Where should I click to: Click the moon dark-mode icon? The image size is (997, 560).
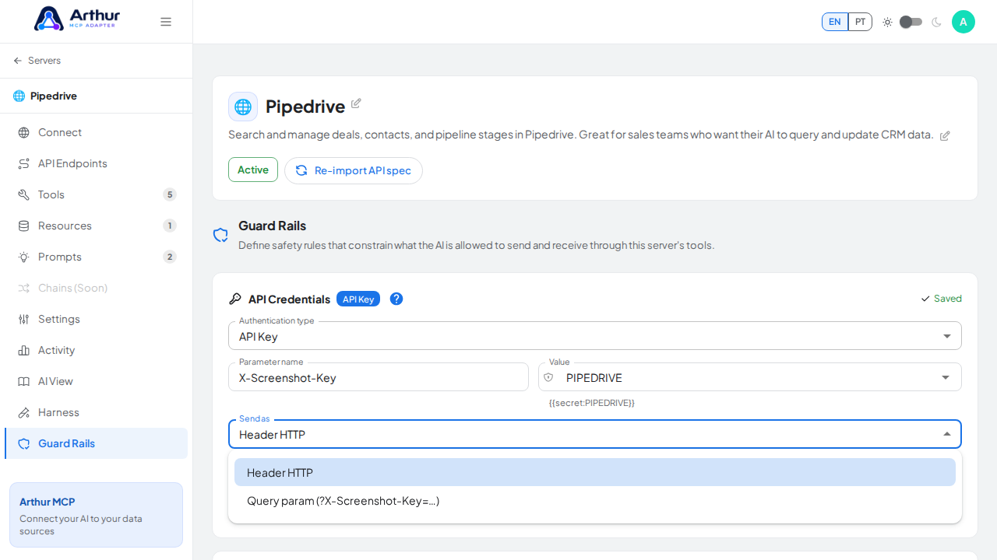(936, 22)
